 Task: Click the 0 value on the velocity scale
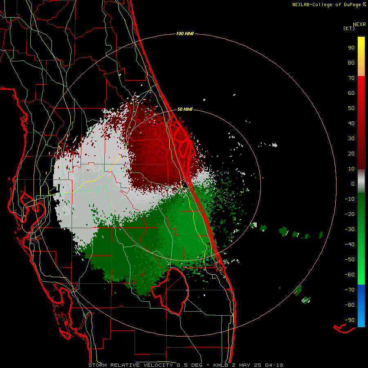pyautogui.click(x=353, y=184)
